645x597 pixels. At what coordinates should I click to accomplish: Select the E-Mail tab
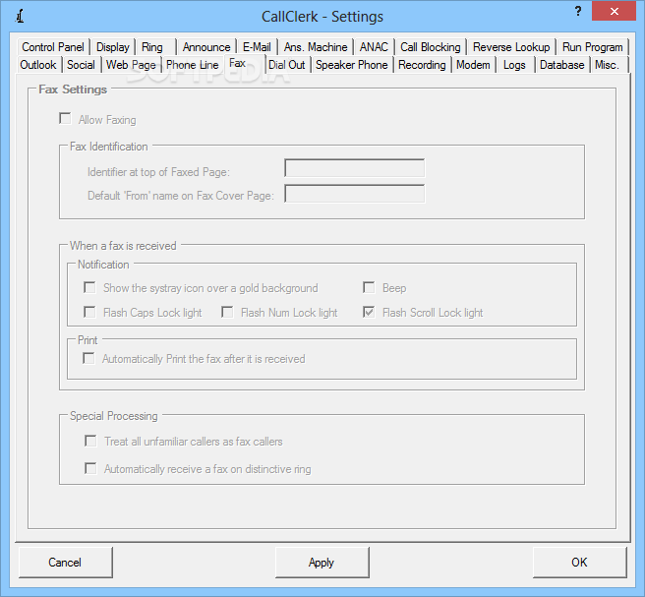257,47
